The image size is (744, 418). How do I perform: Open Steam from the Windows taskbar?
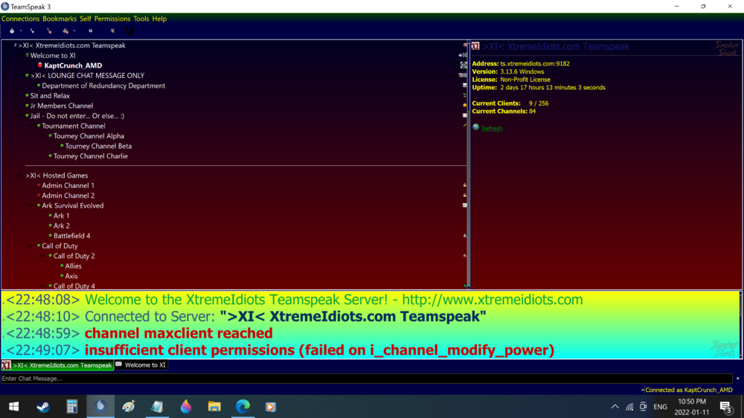[43, 407]
